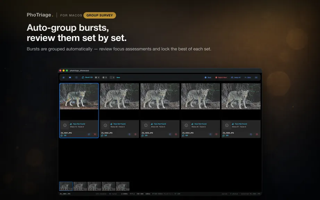Click the Skip button
The image size is (320, 200).
click(x=247, y=77)
